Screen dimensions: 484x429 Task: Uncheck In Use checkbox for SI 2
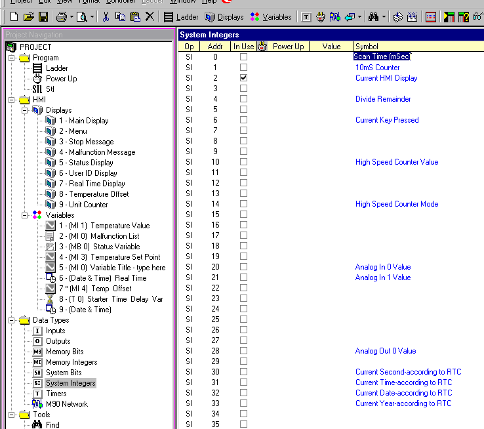244,78
